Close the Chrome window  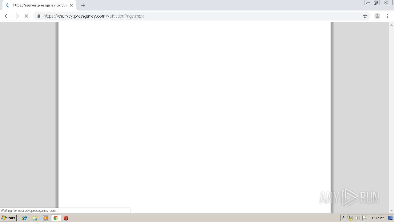[x=386, y=3]
